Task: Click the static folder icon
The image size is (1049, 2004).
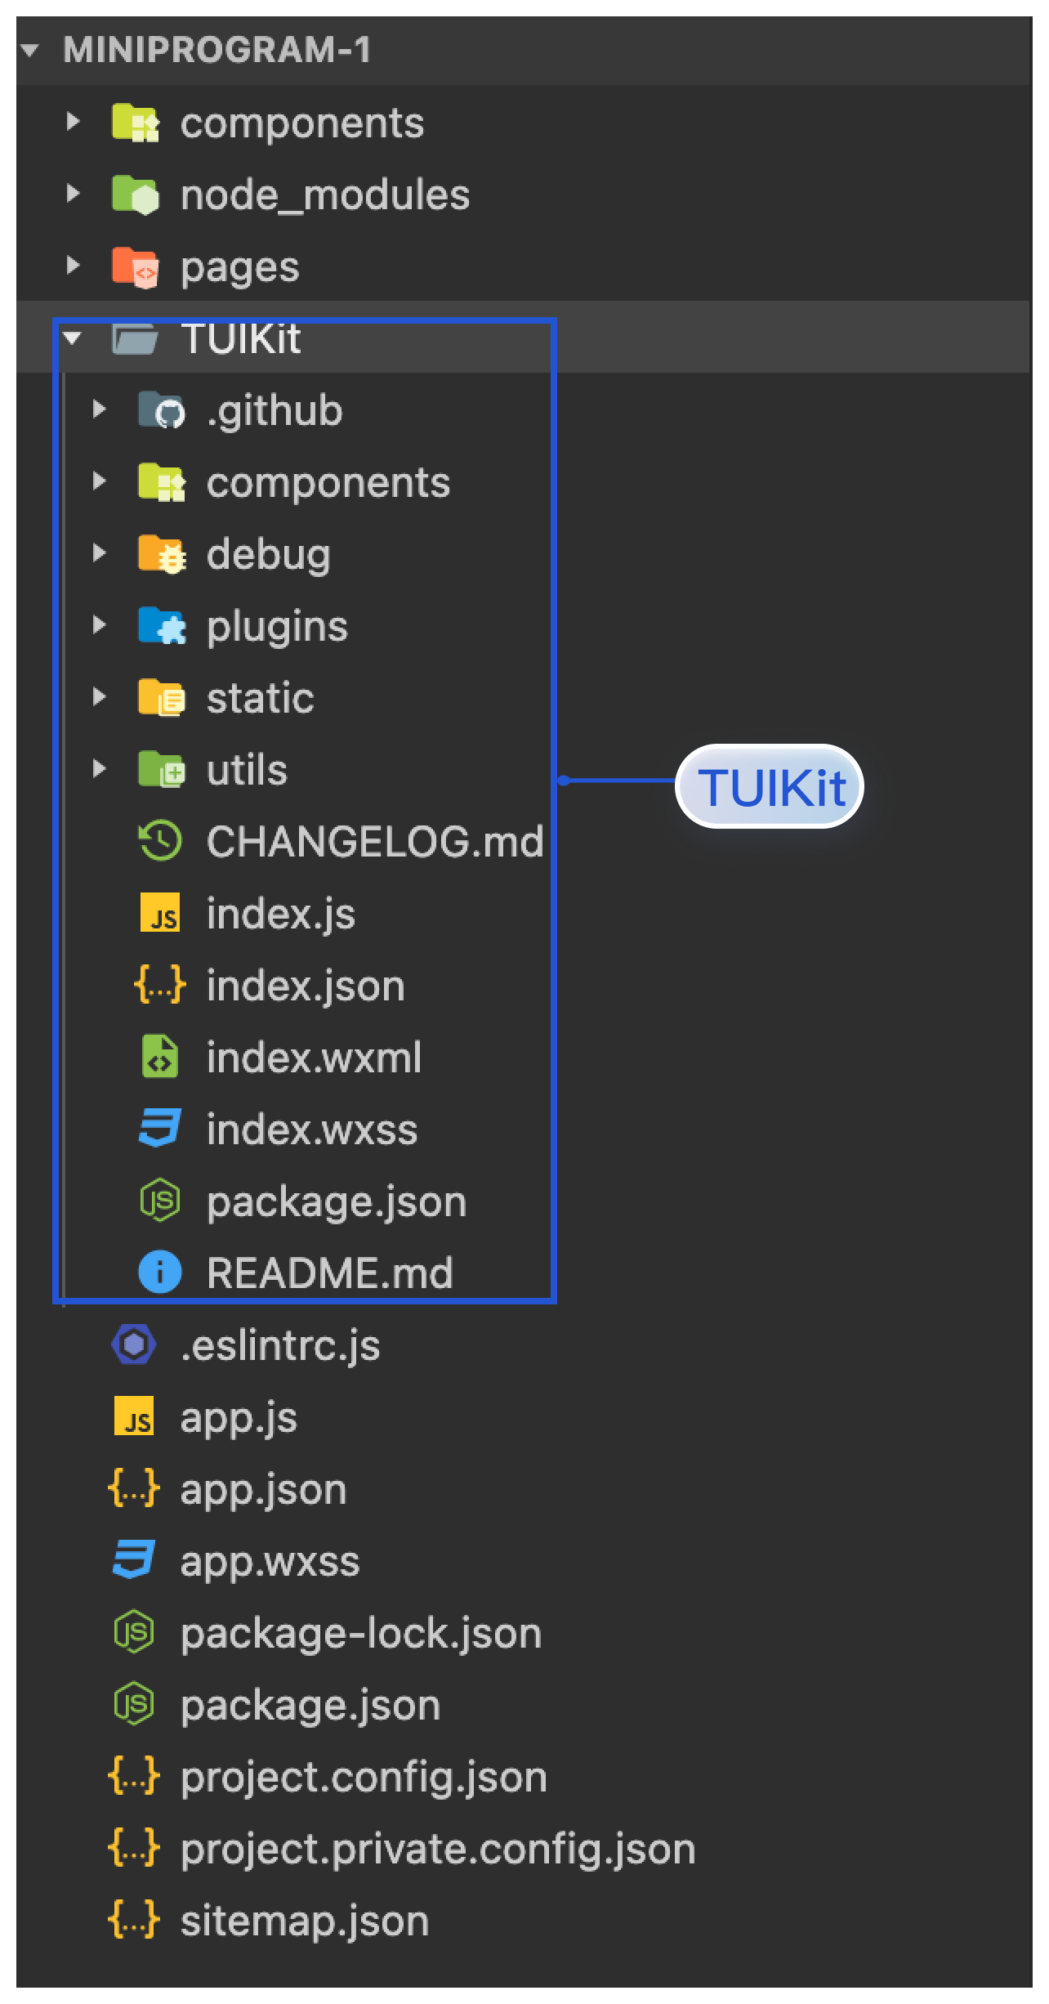Action: pos(162,698)
